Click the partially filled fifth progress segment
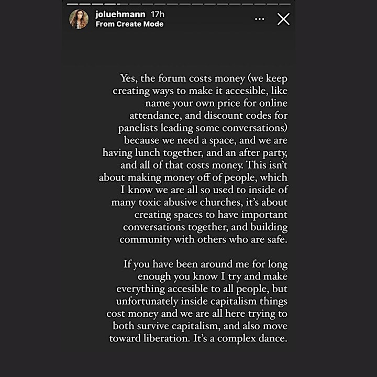Screen dimensions: 377x377 coord(123,4)
